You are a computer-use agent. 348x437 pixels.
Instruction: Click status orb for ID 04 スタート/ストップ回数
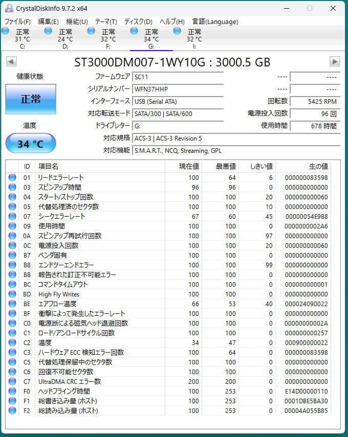12,197
